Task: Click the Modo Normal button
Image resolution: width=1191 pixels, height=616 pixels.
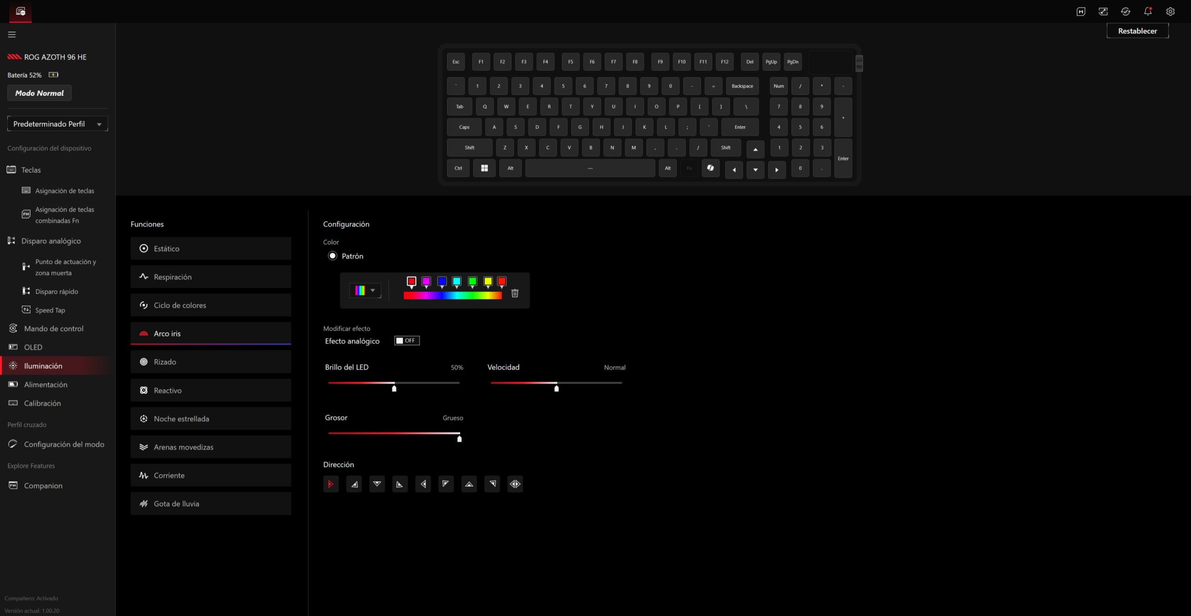Action: tap(40, 93)
